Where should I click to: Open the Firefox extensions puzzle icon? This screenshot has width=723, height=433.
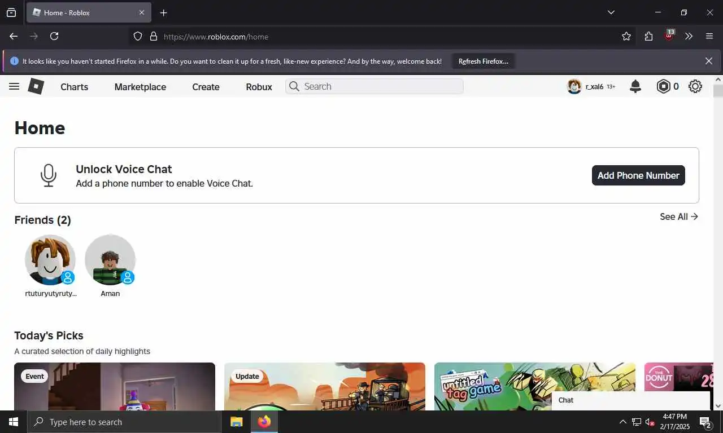coord(648,36)
